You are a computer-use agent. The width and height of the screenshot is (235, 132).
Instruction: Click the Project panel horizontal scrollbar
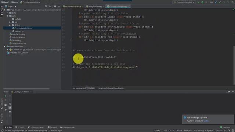pos(26,89)
